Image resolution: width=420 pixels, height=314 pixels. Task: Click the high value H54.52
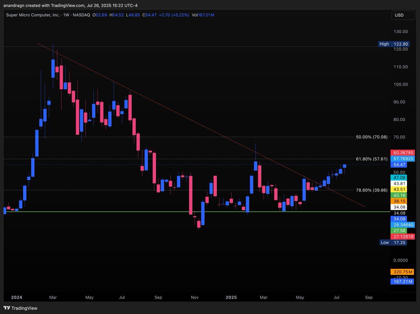coord(116,15)
